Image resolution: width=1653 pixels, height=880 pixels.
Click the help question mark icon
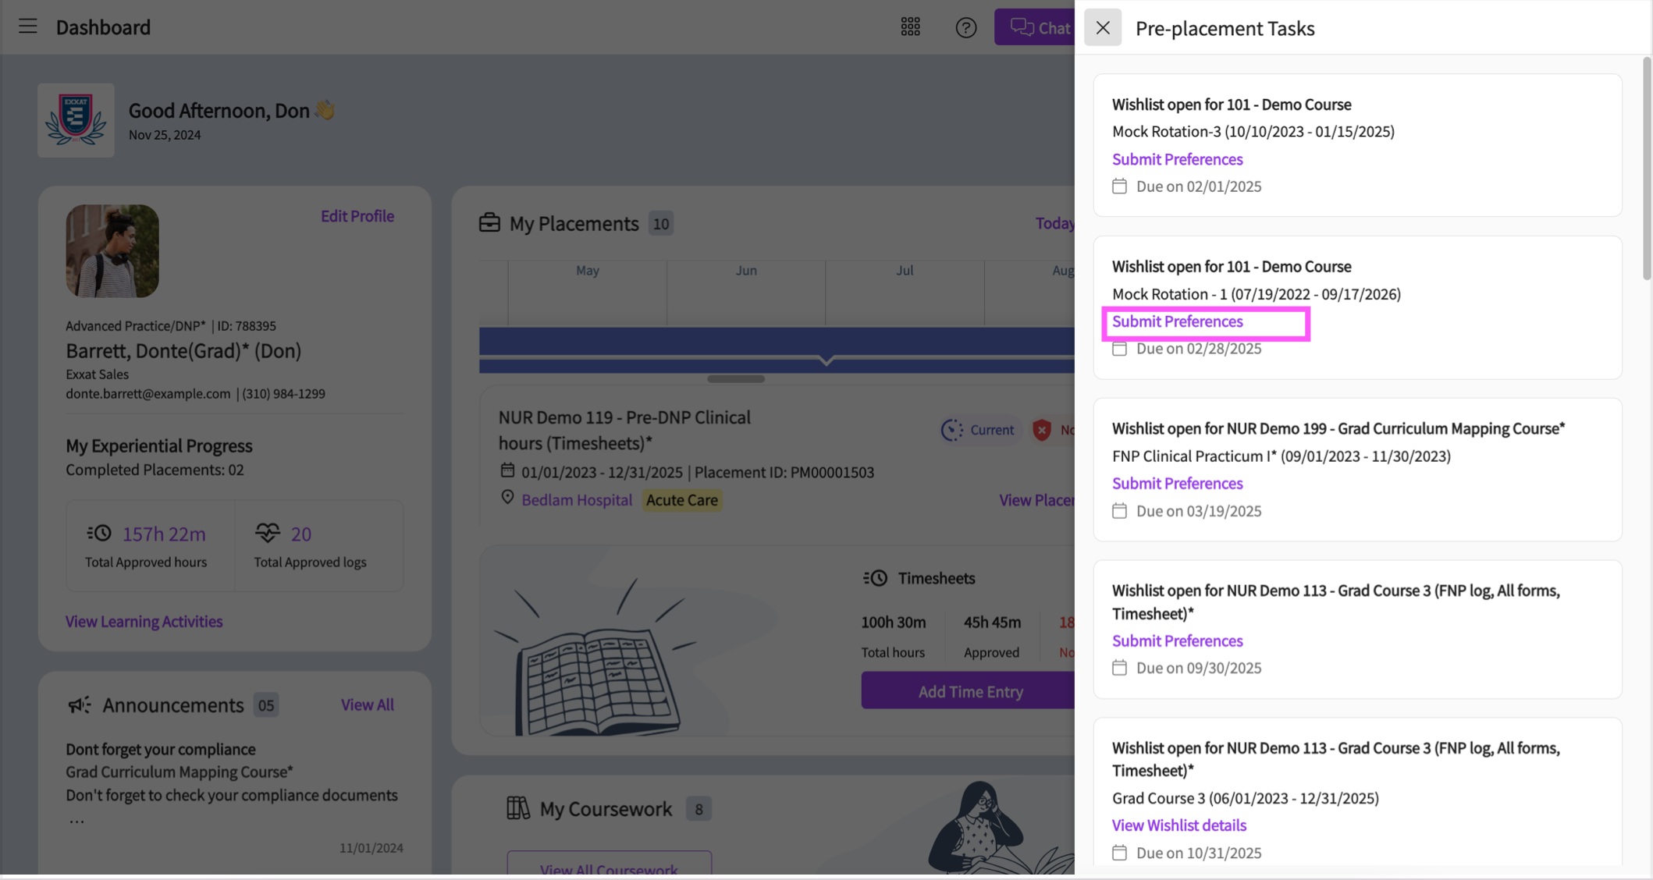(965, 28)
